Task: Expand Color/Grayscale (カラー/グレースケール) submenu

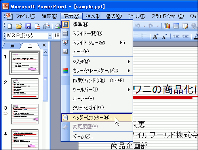Action: pos(97,71)
